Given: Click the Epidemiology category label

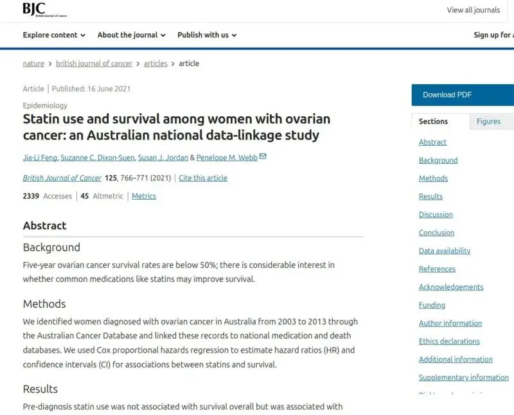Looking at the screenshot, I should pyautogui.click(x=45, y=105).
